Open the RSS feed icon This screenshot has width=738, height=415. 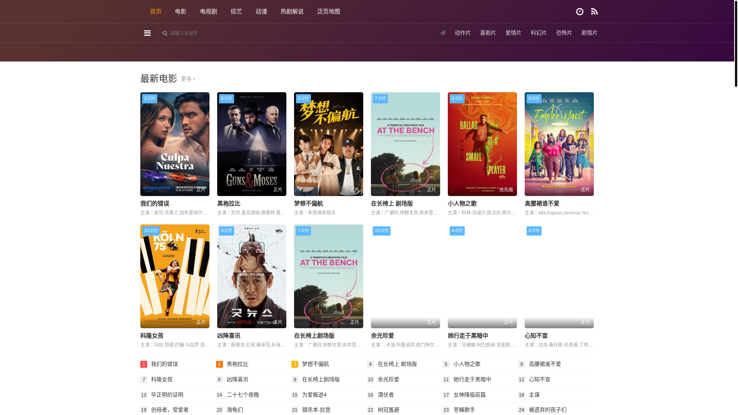tap(594, 12)
